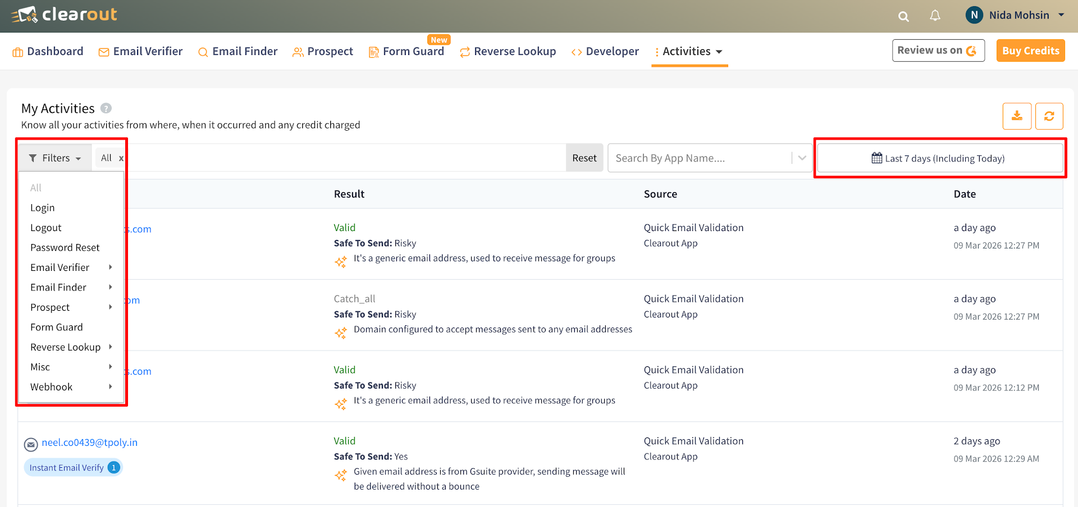This screenshot has height=507, width=1078.
Task: Expand the Email Verifier filter submenu
Action: tap(60, 267)
